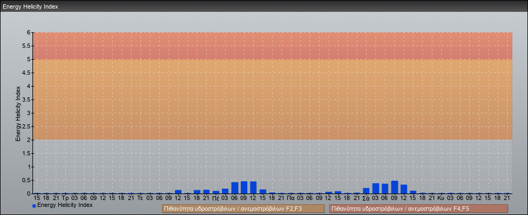Click the Σά day label on x-axis
The image size is (528, 215).
367,198
